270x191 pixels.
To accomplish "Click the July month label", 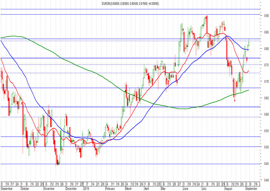I will [x=204, y=189].
